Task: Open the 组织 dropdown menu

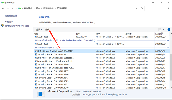Action: pyautogui.click(x=39, y=29)
